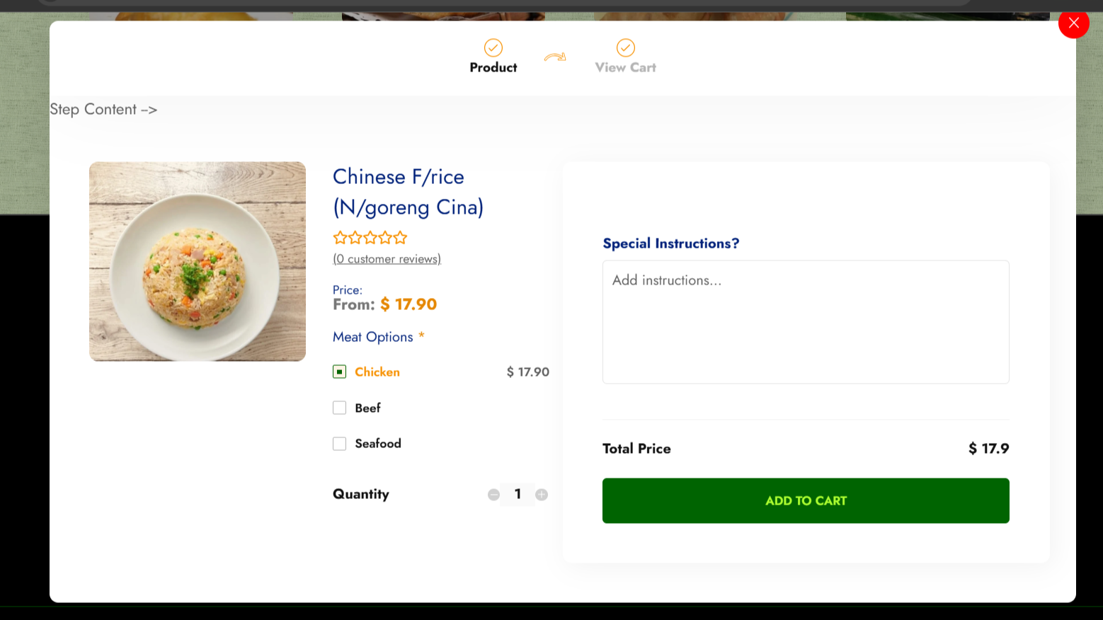
Task: Rate product with the third star
Action: pyautogui.click(x=370, y=237)
